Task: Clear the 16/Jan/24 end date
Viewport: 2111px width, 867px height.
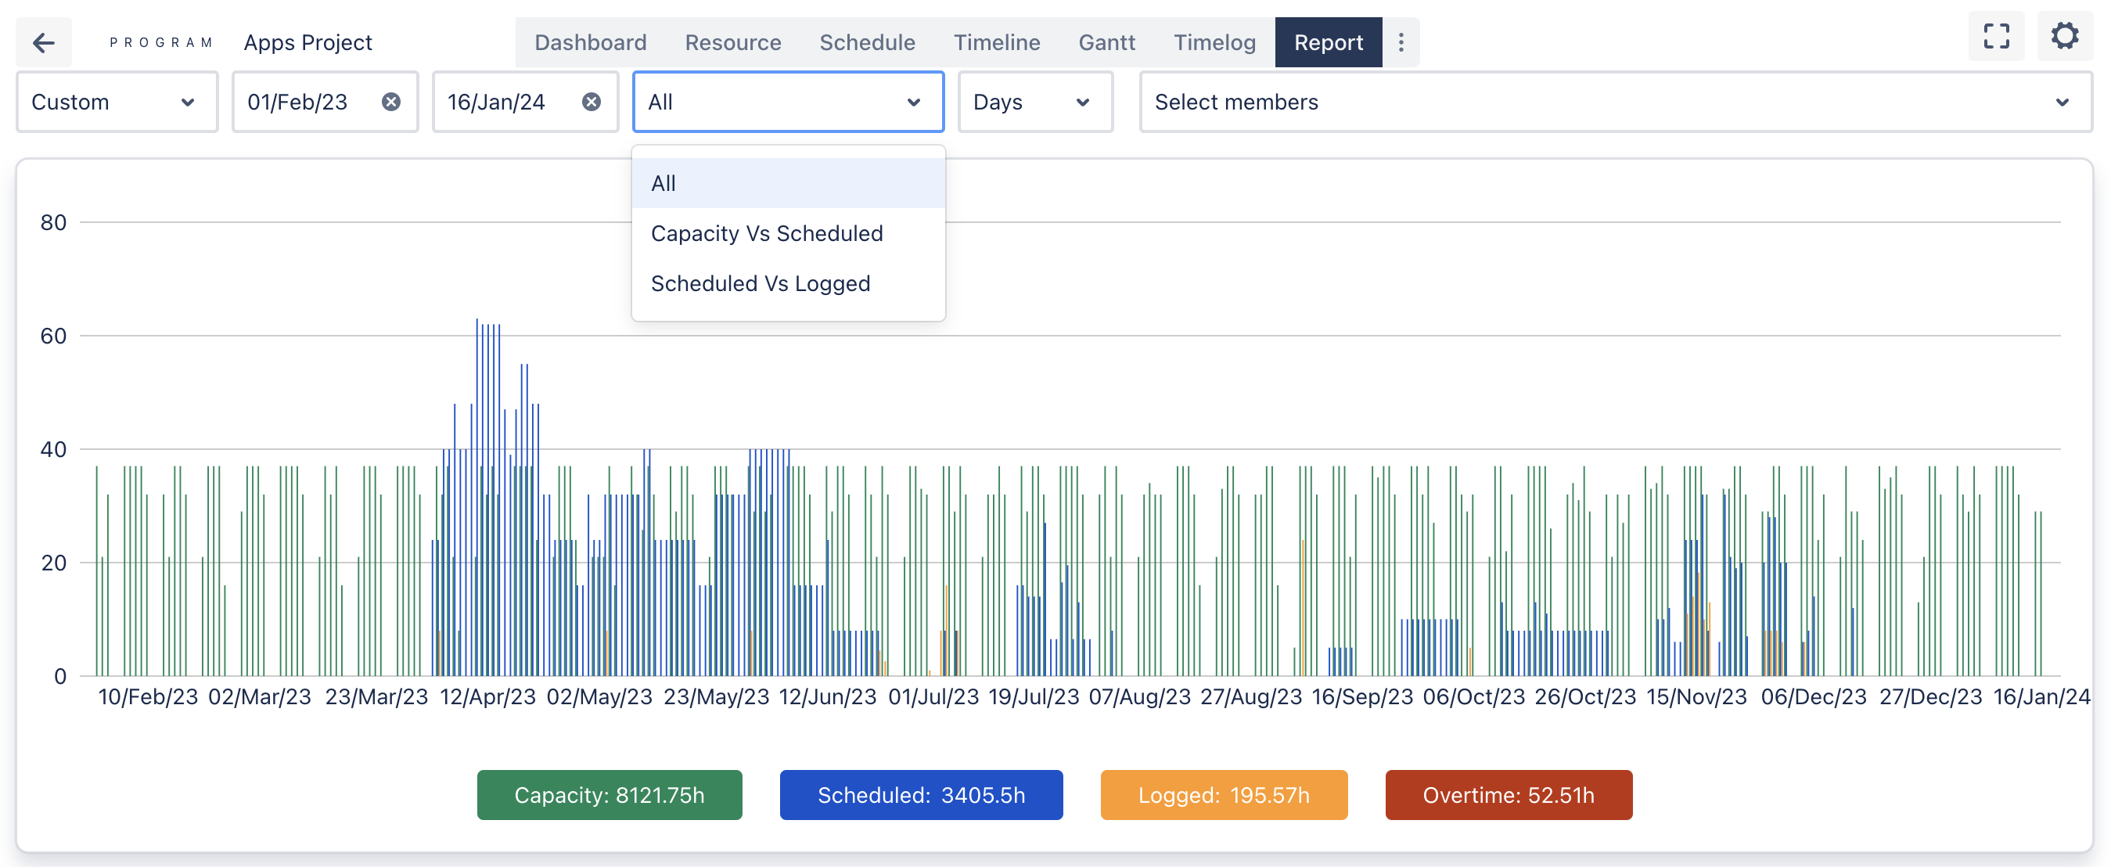Action: pos(591,102)
